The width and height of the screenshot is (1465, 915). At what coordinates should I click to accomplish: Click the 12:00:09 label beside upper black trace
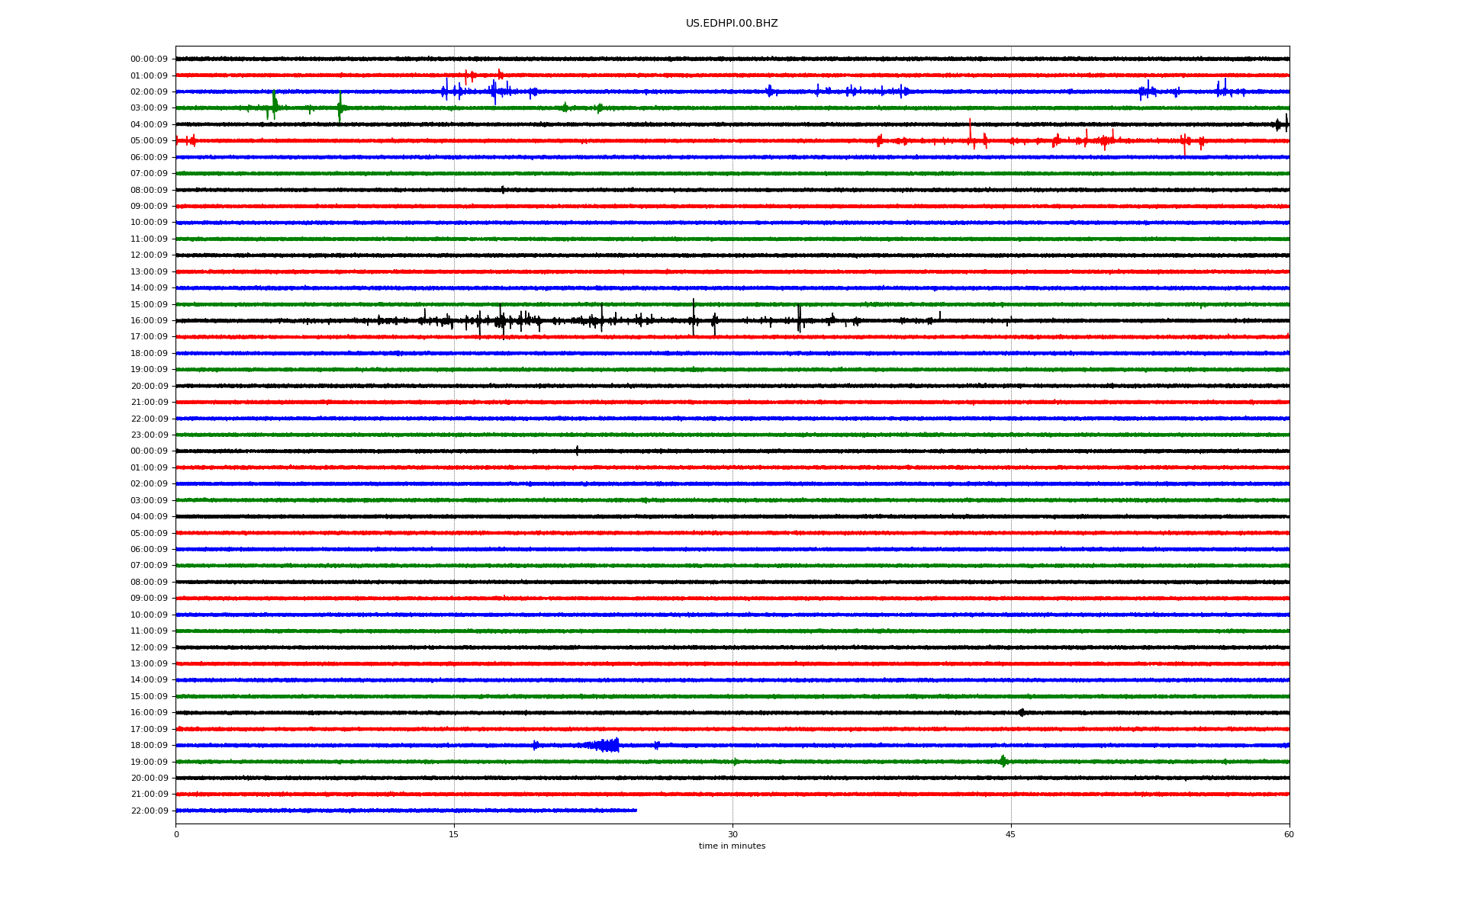(x=149, y=255)
